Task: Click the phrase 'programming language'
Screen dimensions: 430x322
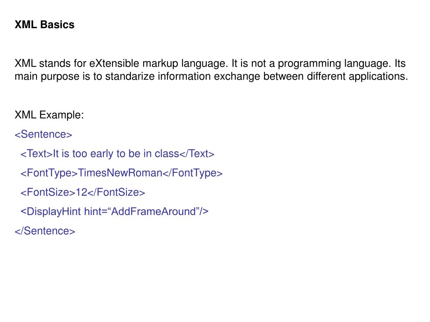Action: click(334, 64)
